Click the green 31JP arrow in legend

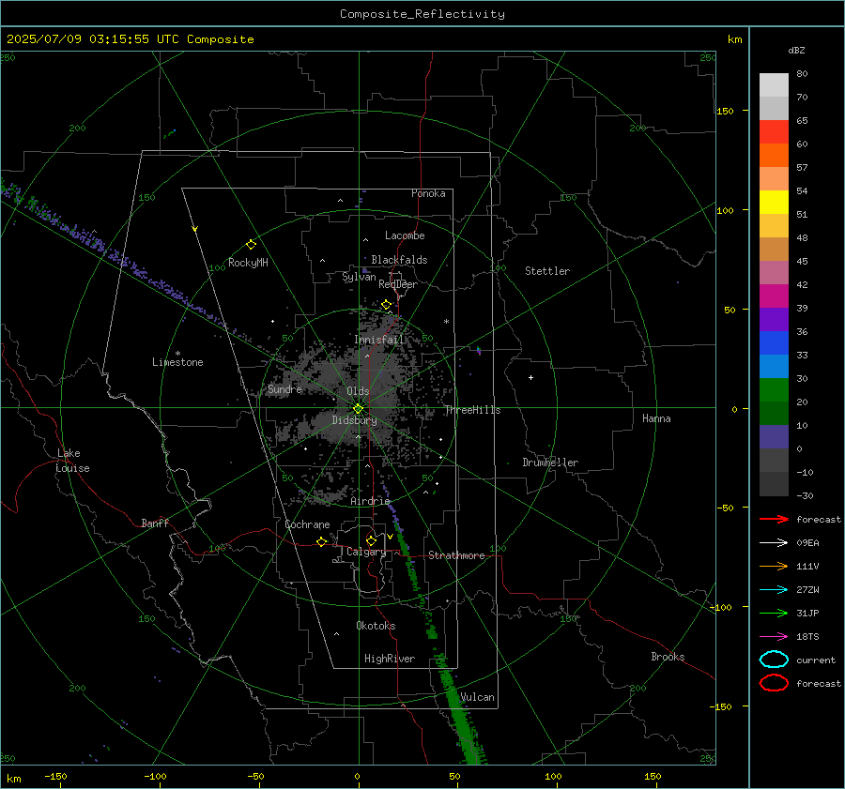click(x=774, y=613)
